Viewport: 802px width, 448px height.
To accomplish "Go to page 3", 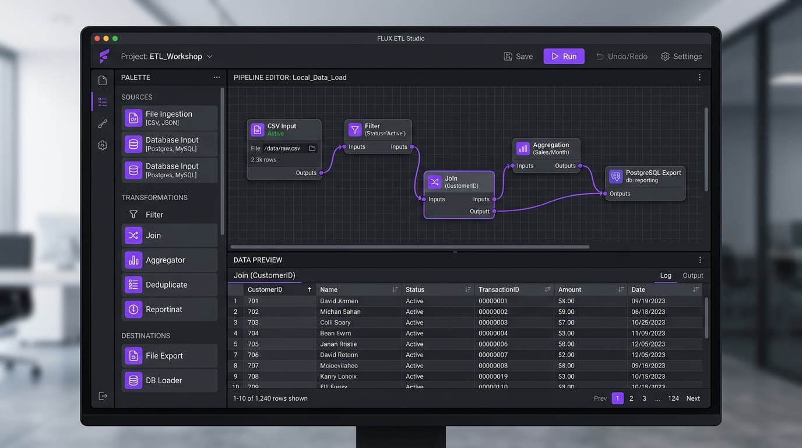I will pos(644,398).
